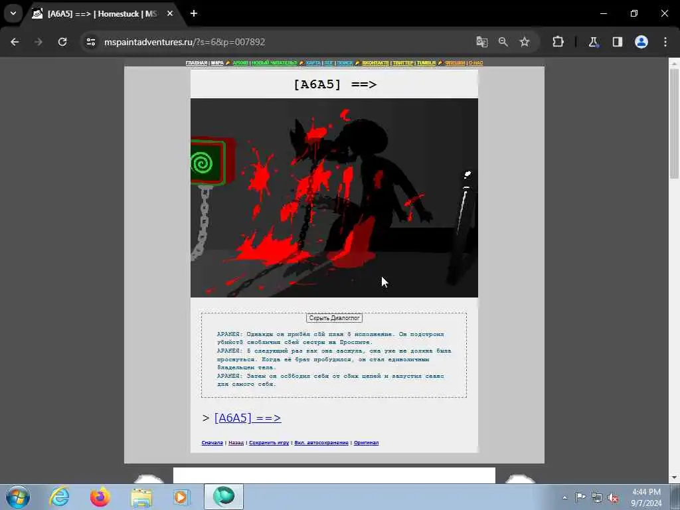680x510 pixels.
Task: Show hidden tray icons arrow
Action: pos(564,497)
